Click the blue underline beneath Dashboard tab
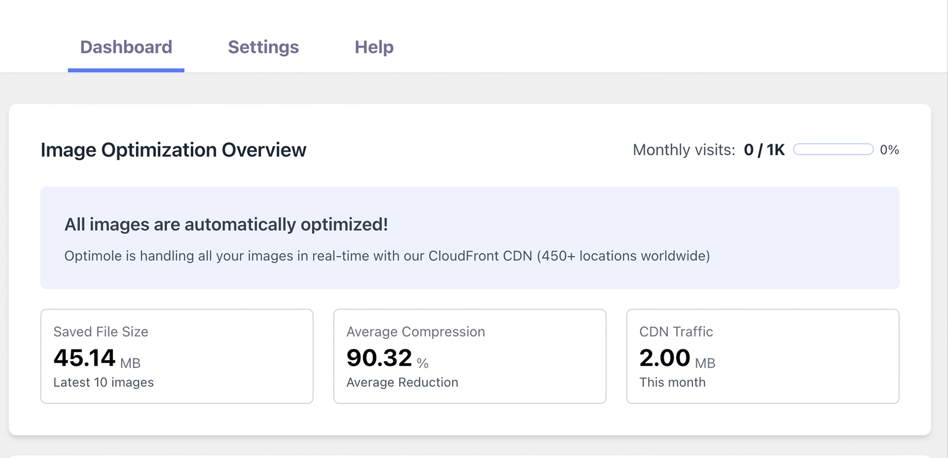This screenshot has width=948, height=458. 126,71
